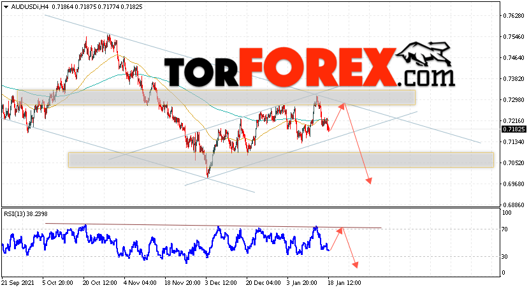Select the 0.76280 price axis label
The width and height of the screenshot is (529, 290).
click(514, 16)
